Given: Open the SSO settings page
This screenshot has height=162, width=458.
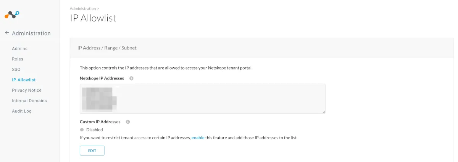Looking at the screenshot, I should point(16,70).
